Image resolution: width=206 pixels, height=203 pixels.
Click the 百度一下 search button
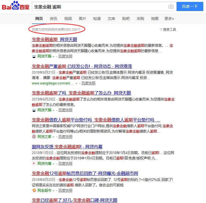(190, 6)
